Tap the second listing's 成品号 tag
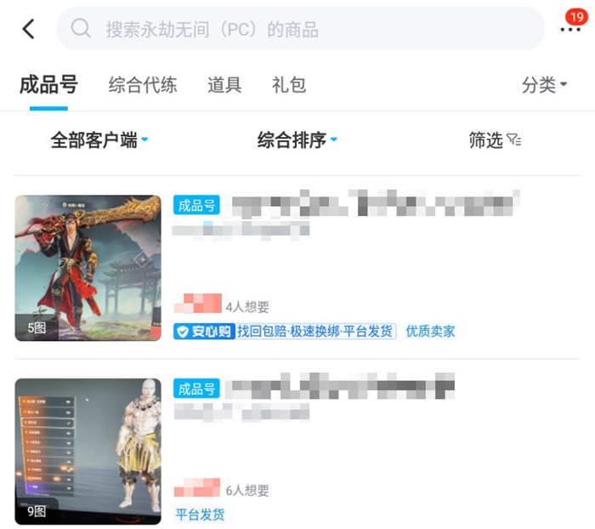Image resolution: width=595 pixels, height=529 pixels. 196,389
